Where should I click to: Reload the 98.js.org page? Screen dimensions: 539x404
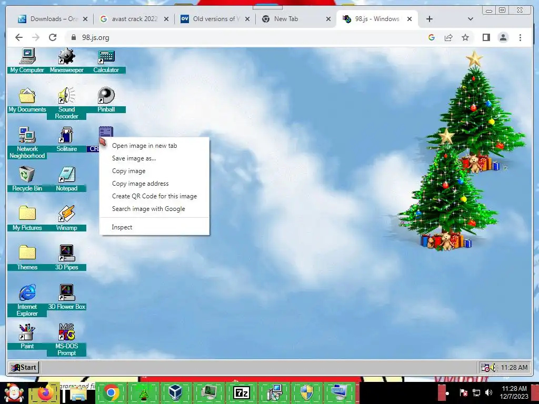pyautogui.click(x=53, y=37)
